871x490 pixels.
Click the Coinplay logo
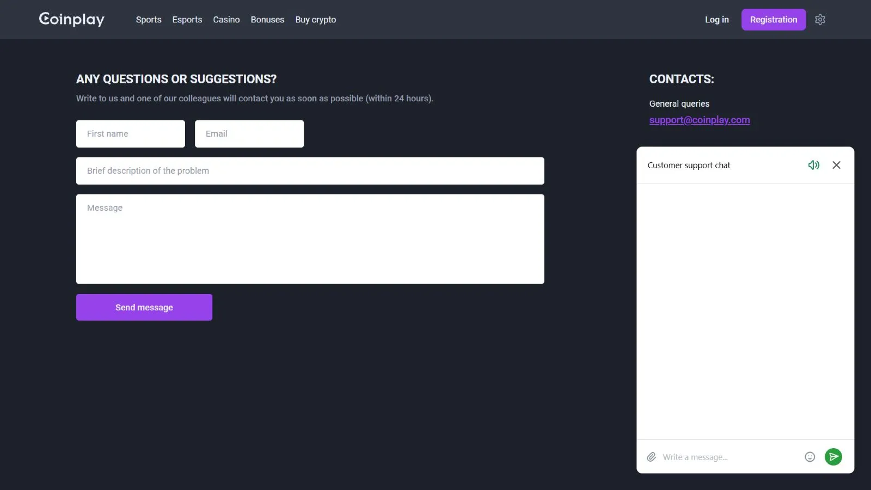tap(71, 20)
